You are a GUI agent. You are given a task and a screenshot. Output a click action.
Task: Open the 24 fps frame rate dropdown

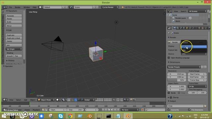click(x=197, y=86)
